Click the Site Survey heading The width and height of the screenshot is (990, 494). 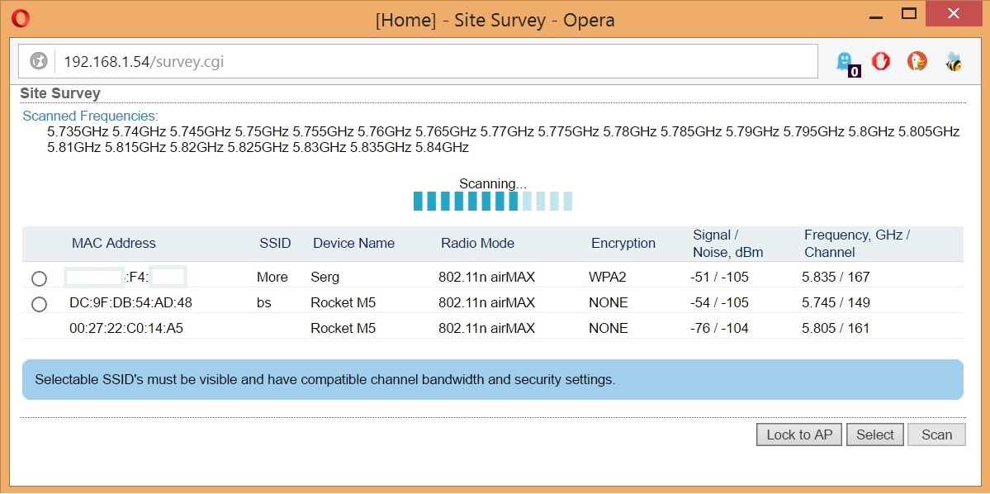tap(60, 93)
